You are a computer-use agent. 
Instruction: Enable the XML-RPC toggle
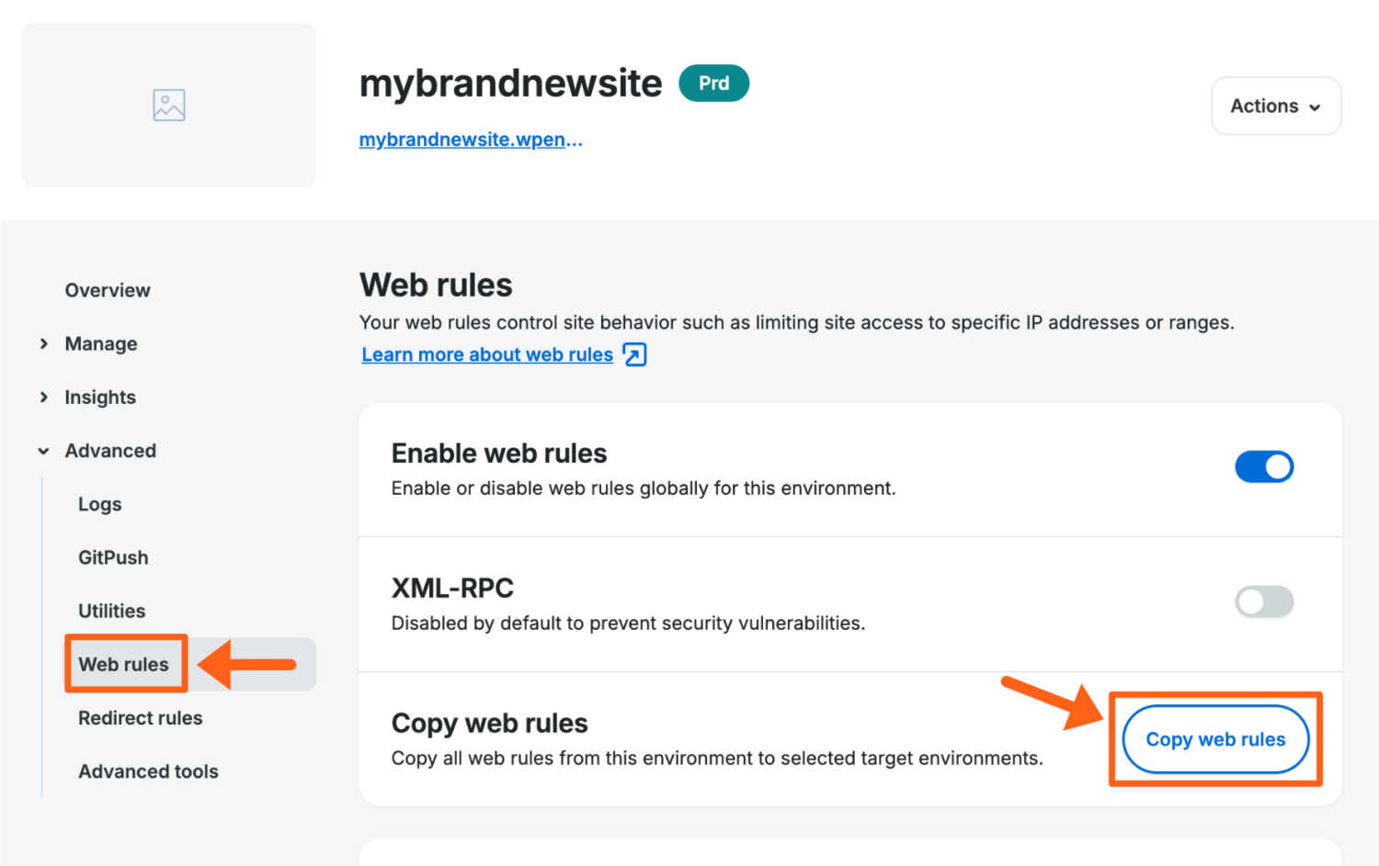[1264, 602]
